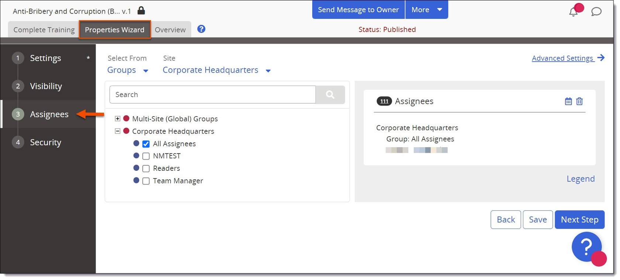
Task: Switch to the Complete Training tab
Action: click(44, 30)
